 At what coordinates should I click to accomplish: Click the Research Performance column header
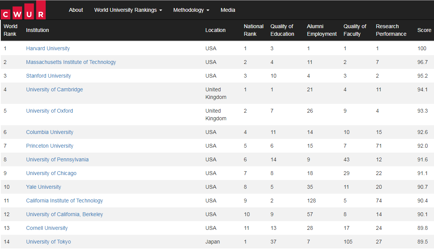(391, 30)
